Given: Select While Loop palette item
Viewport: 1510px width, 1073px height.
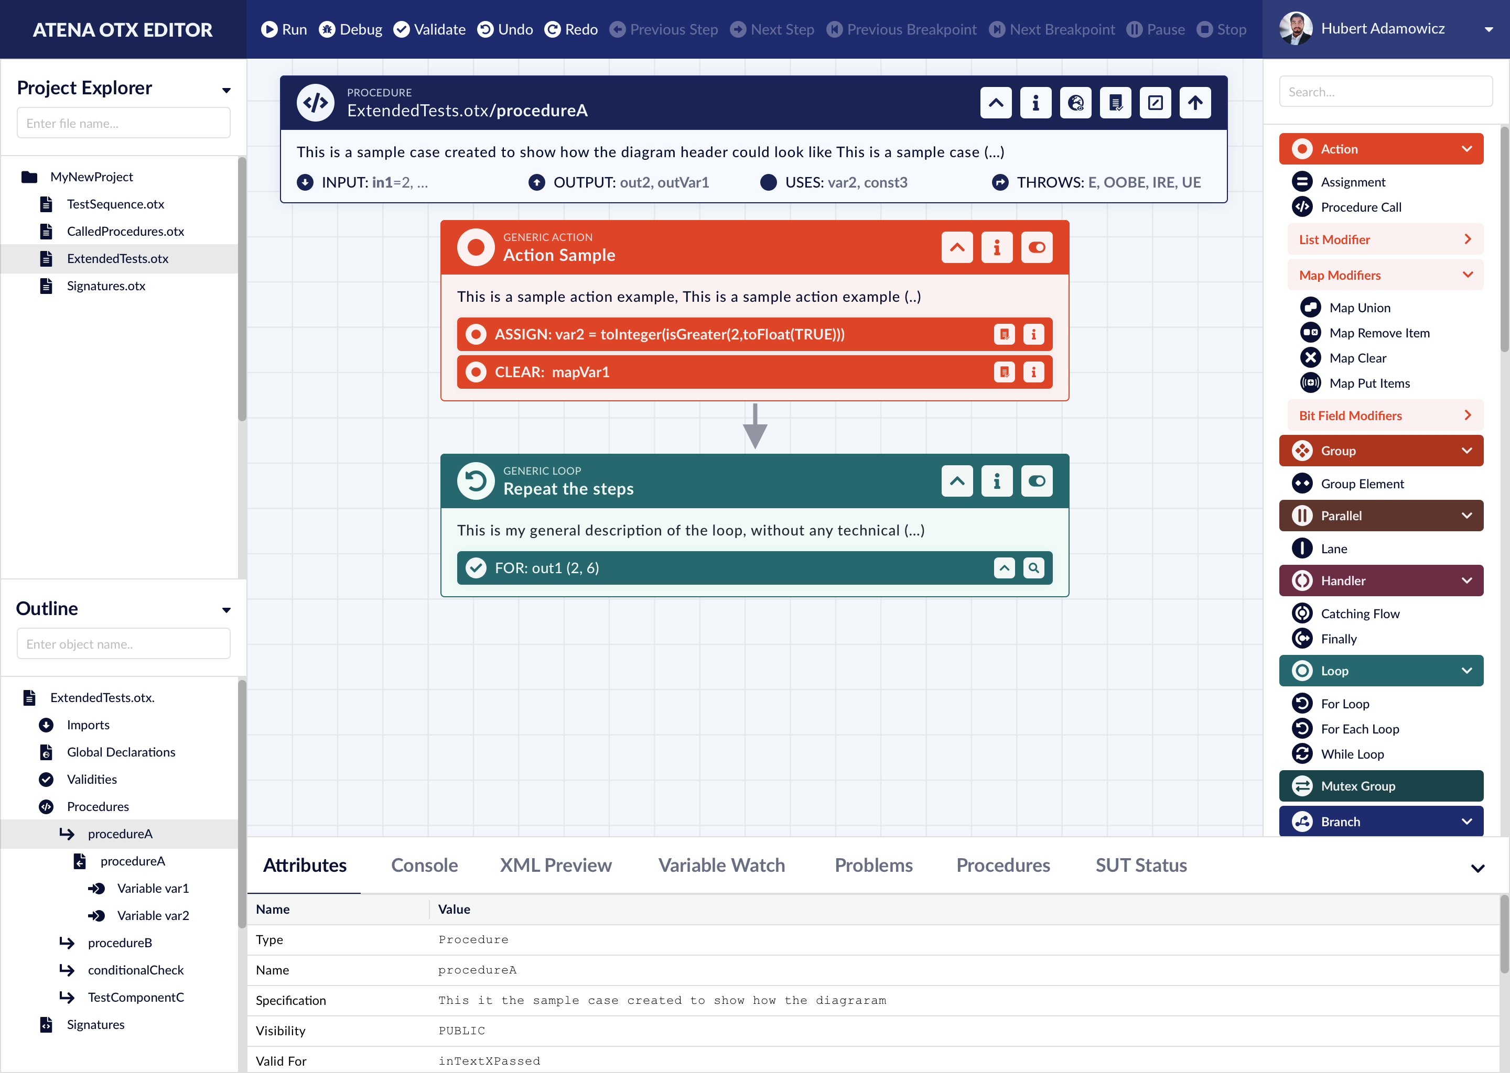Looking at the screenshot, I should 1338,754.
